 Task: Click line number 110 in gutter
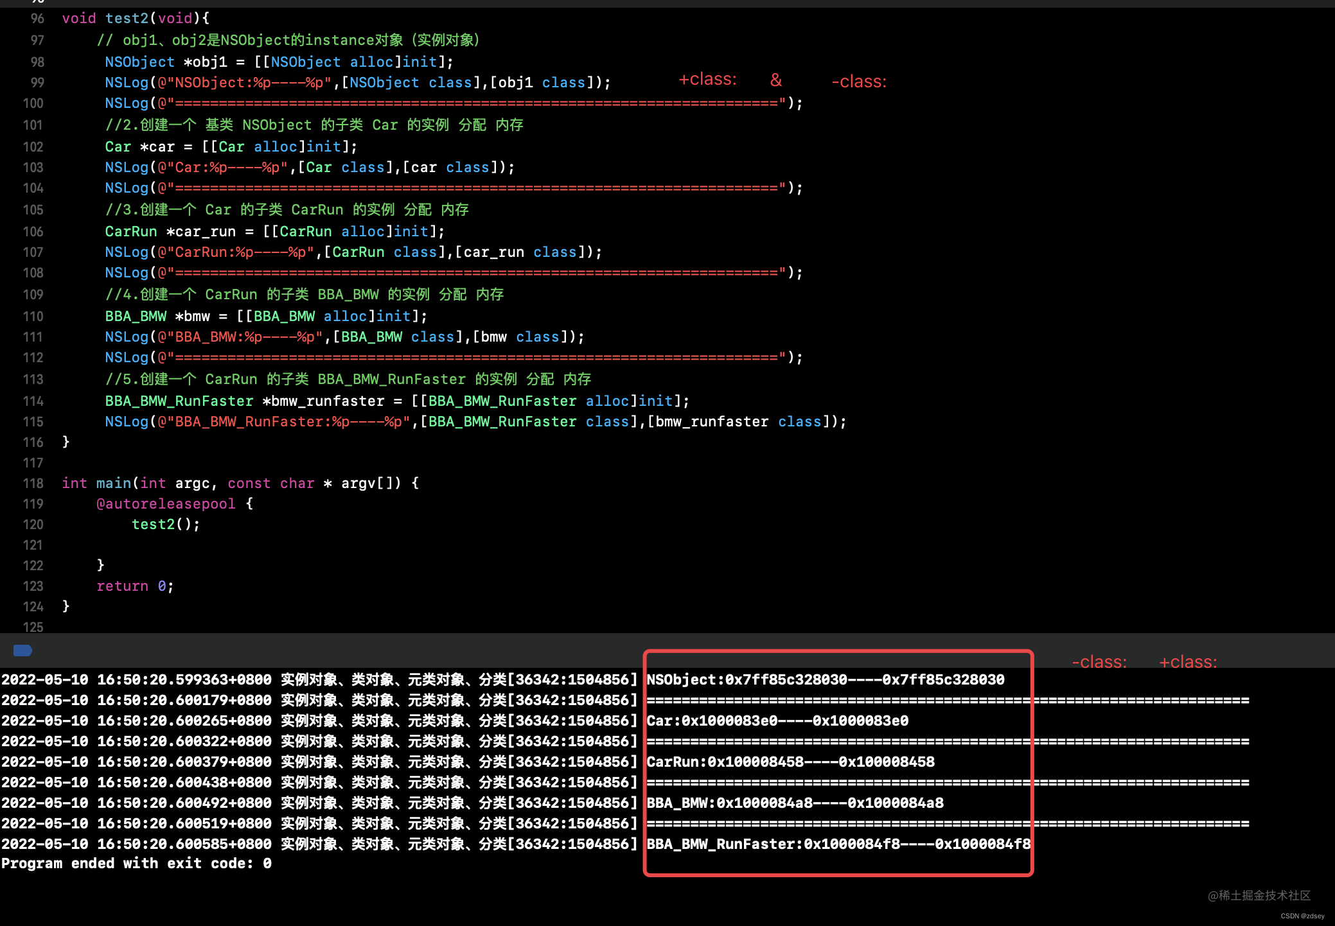point(33,317)
